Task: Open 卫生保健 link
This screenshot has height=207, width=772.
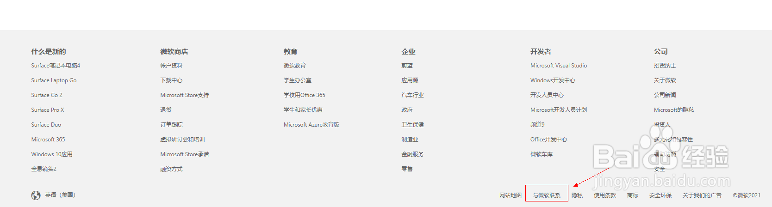Action: pos(413,125)
